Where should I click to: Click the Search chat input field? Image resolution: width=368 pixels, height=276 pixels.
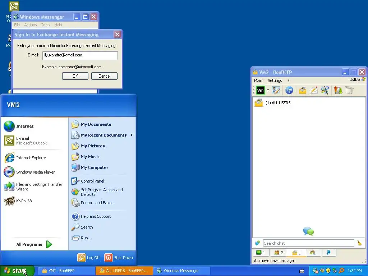pyautogui.click(x=308, y=243)
